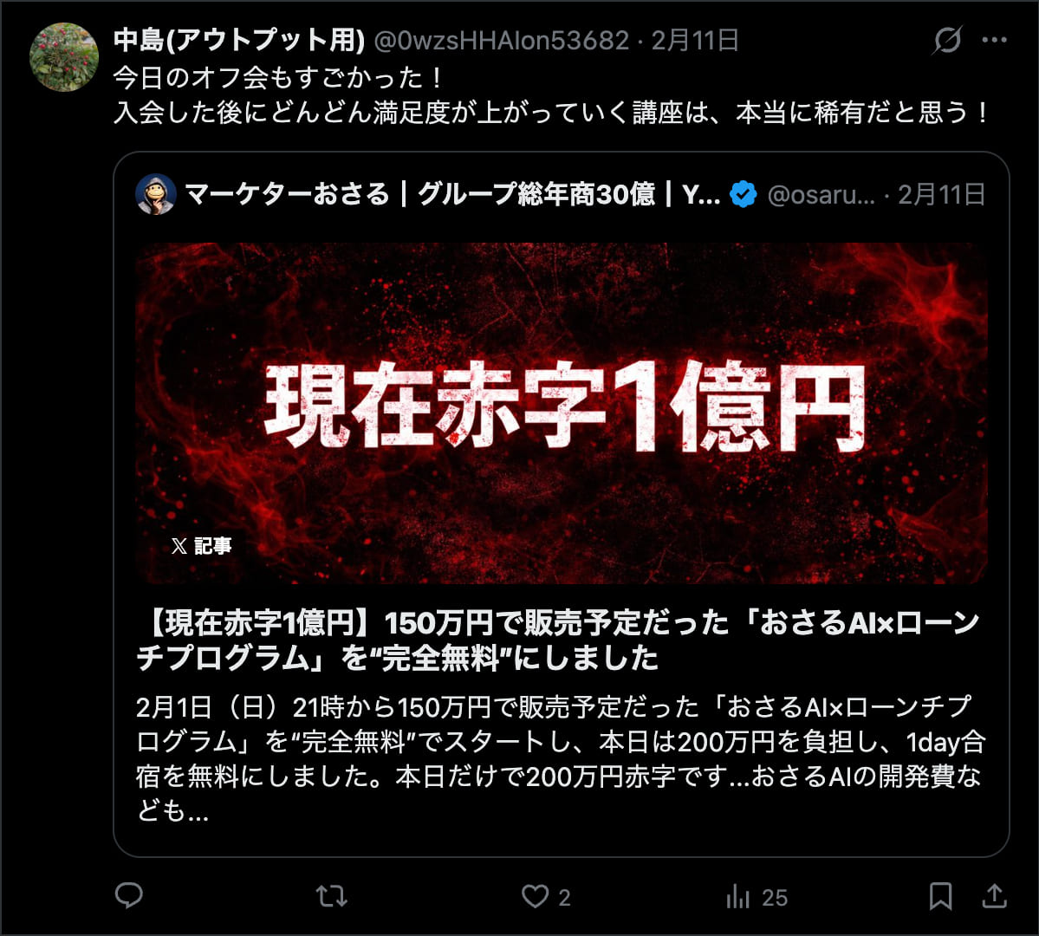
Task: Click the share upload icon
Action: [994, 896]
